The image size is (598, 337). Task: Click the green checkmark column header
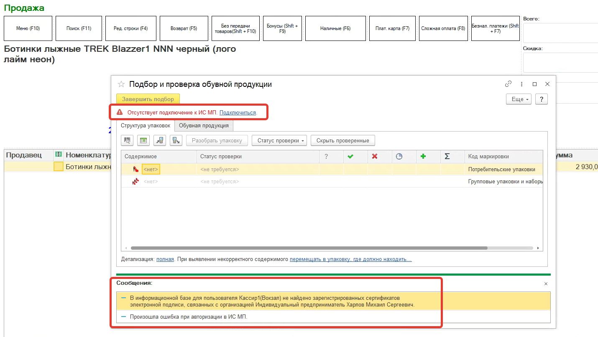click(x=350, y=157)
